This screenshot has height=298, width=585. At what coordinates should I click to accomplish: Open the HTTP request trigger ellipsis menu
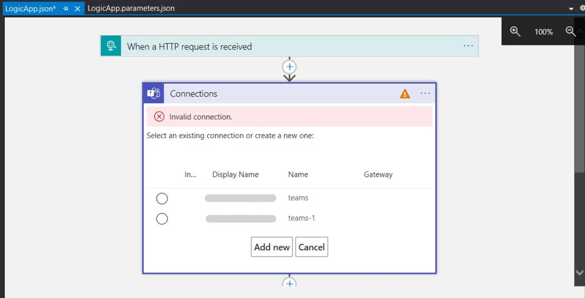point(468,46)
